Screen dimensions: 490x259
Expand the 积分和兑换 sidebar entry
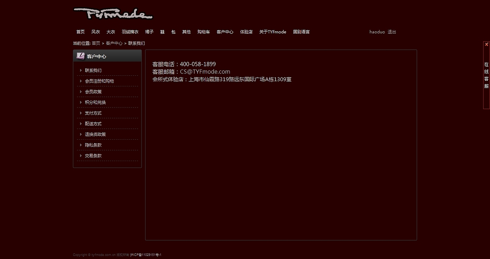point(95,102)
